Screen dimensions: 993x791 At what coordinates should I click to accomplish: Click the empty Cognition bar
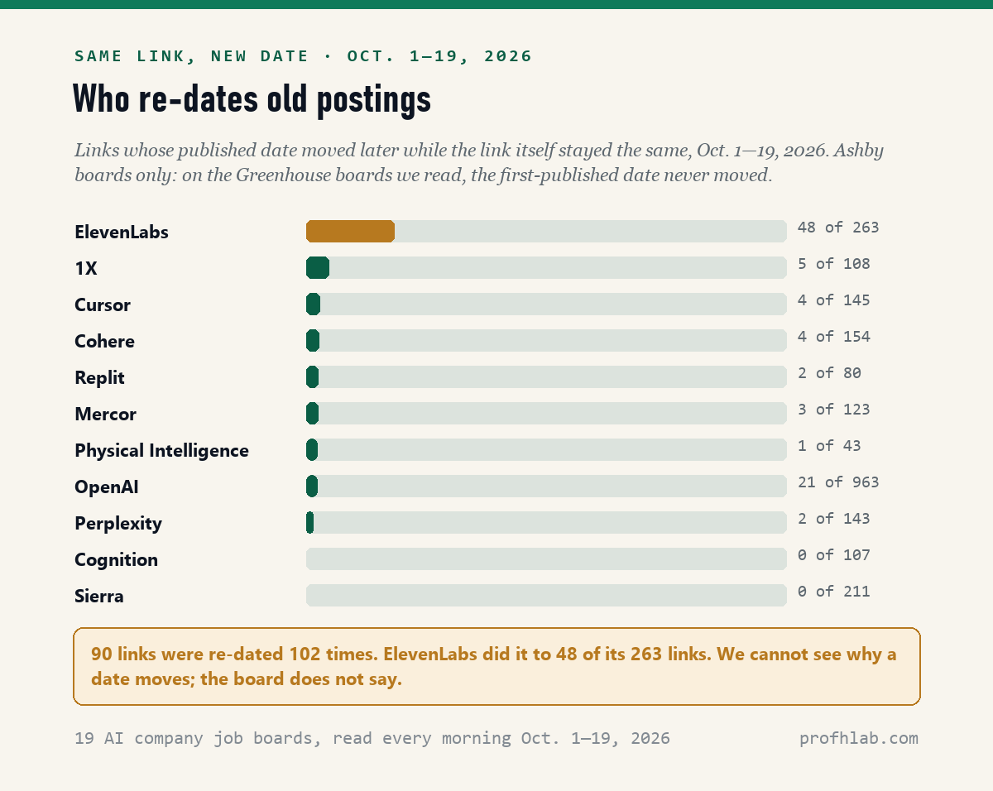click(546, 559)
